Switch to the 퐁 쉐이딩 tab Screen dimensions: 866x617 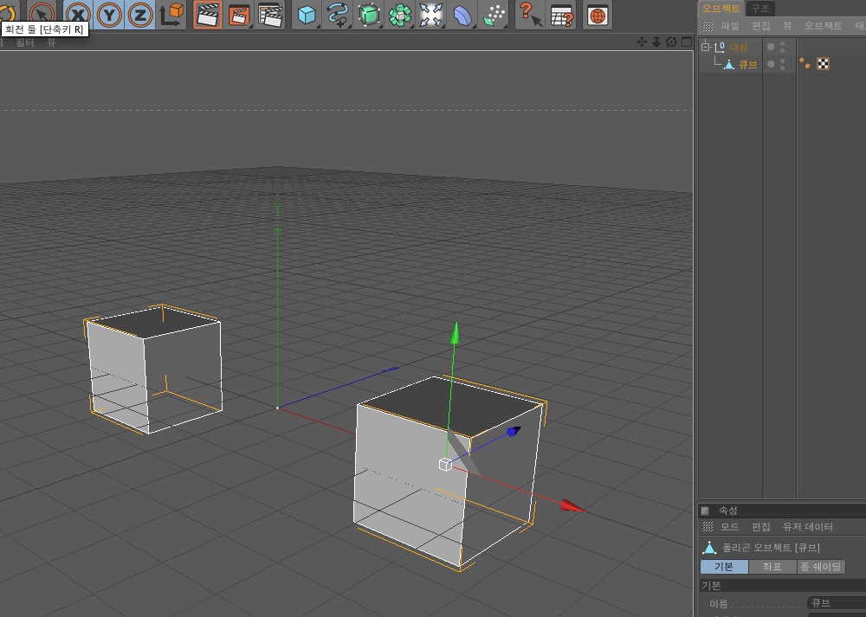[x=821, y=567]
